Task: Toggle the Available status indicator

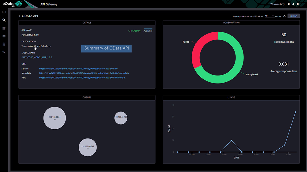Action: tap(148, 30)
